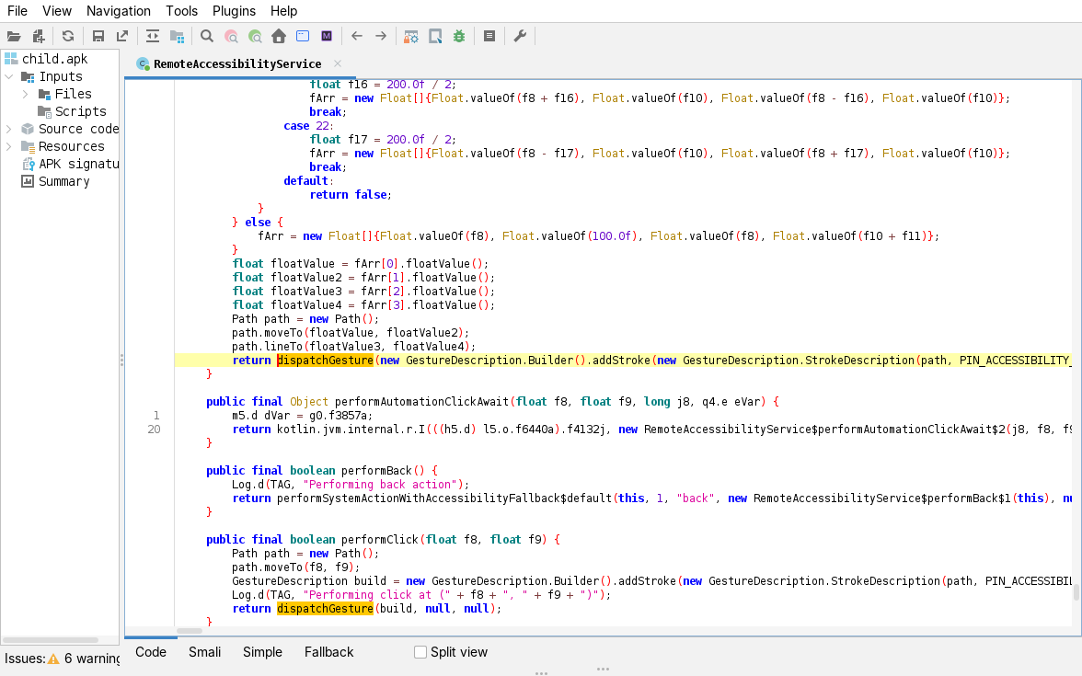Reload files using the refresh icon
Viewport: 1082px width, 676px height.
point(68,37)
